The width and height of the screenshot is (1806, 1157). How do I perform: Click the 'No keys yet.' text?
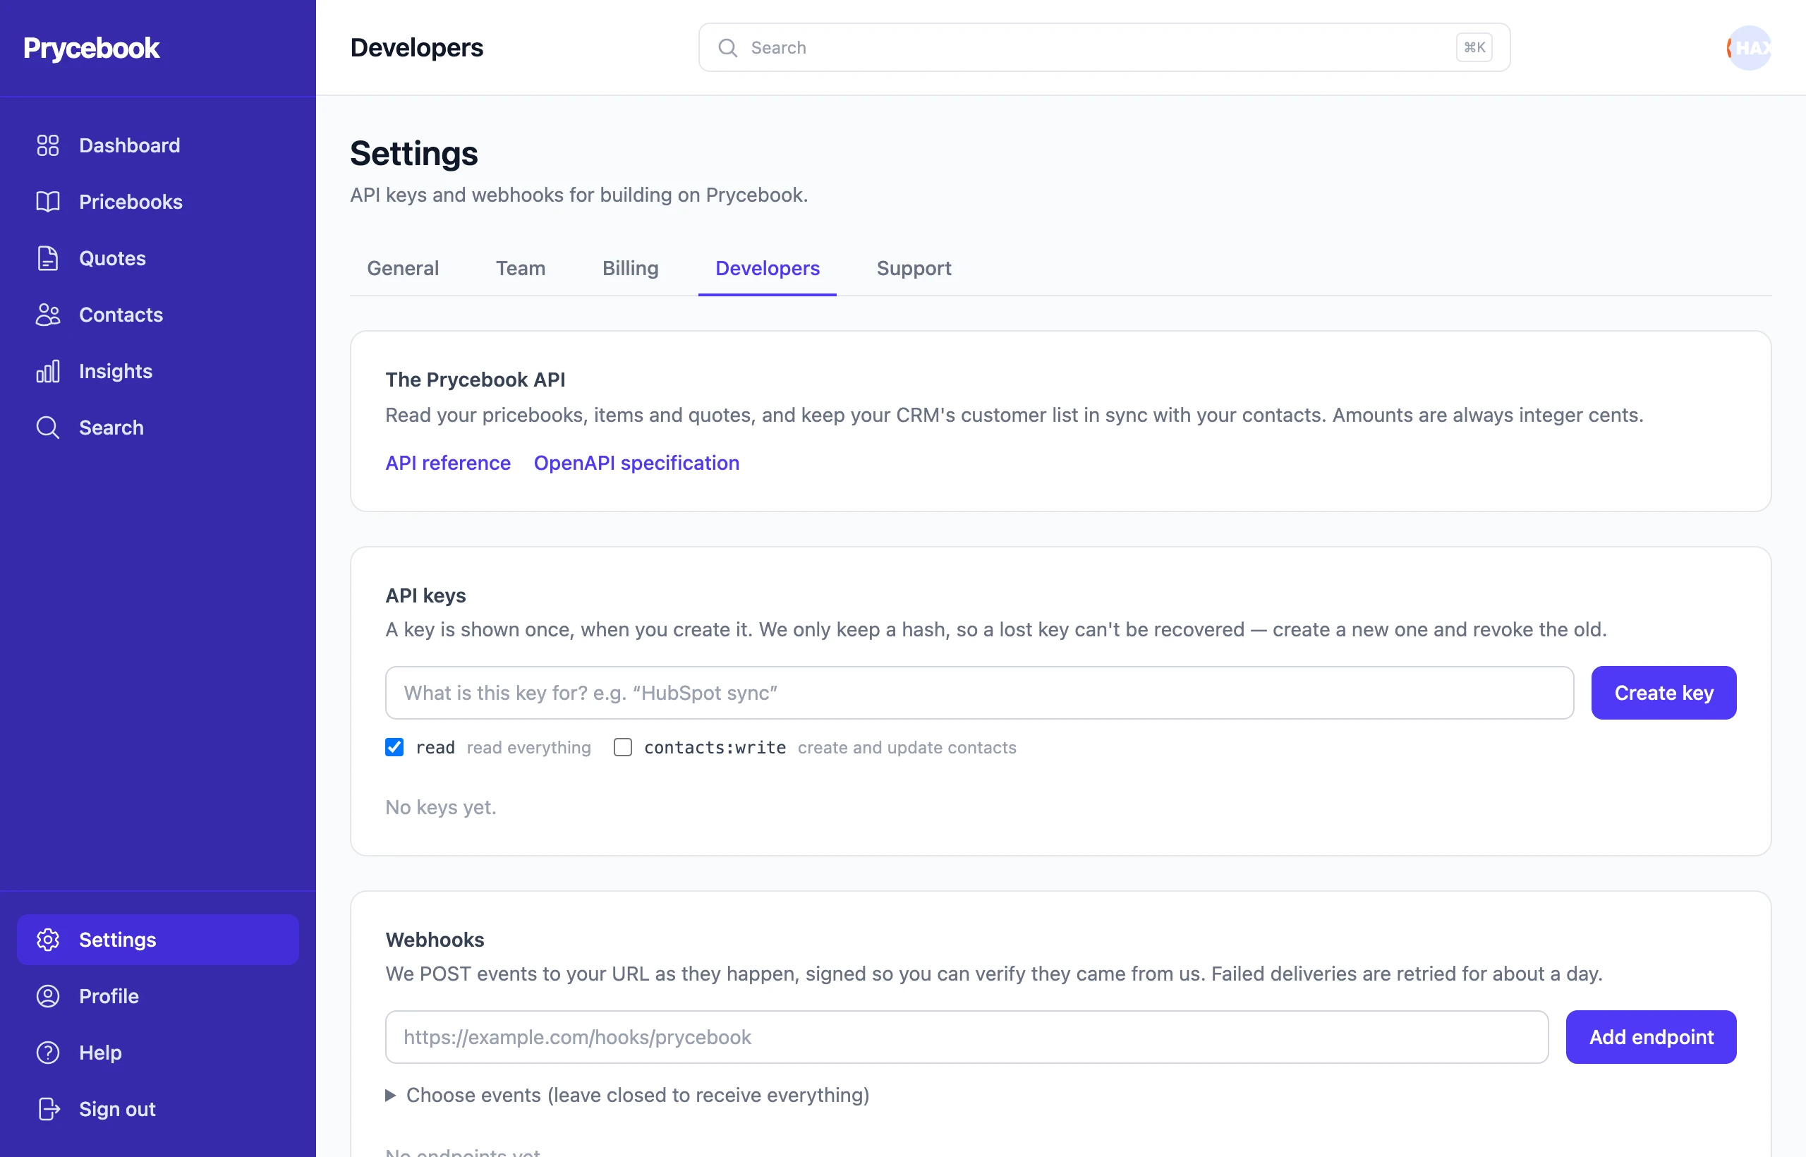(x=441, y=807)
